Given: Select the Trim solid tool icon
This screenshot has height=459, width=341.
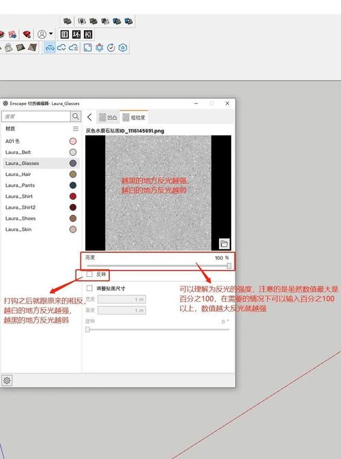Looking at the screenshot, I should pos(117,21).
